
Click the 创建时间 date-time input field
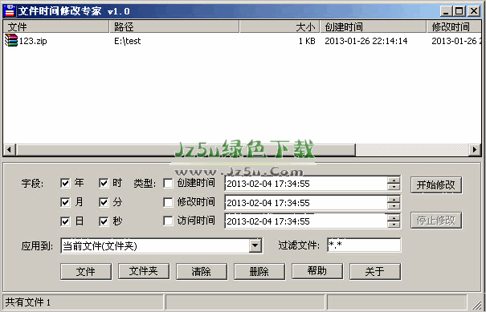coord(306,184)
